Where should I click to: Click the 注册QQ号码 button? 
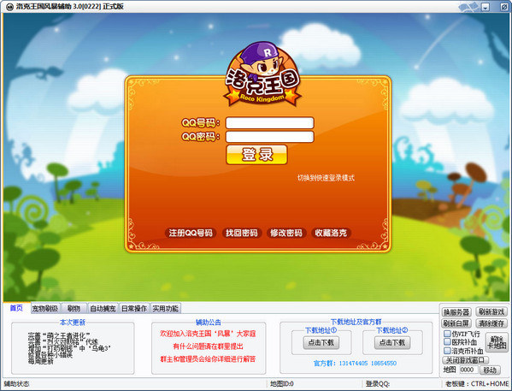click(x=191, y=233)
